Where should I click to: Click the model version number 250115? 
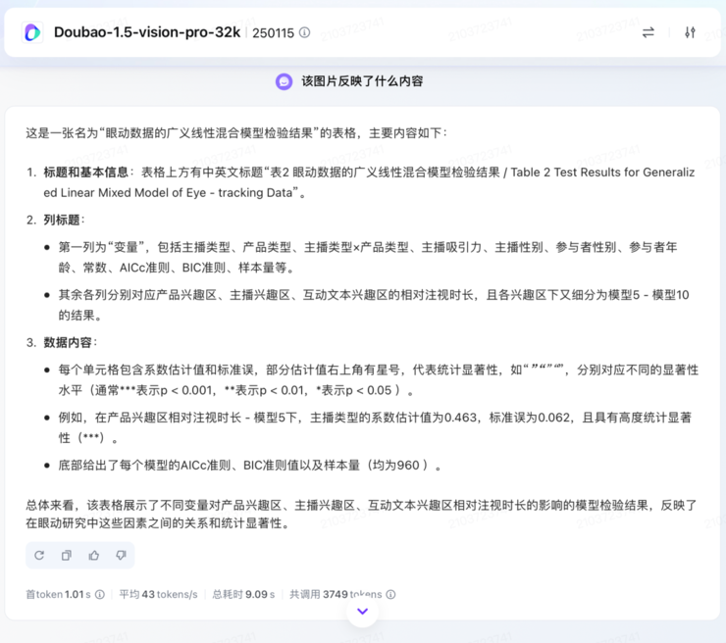tap(273, 32)
